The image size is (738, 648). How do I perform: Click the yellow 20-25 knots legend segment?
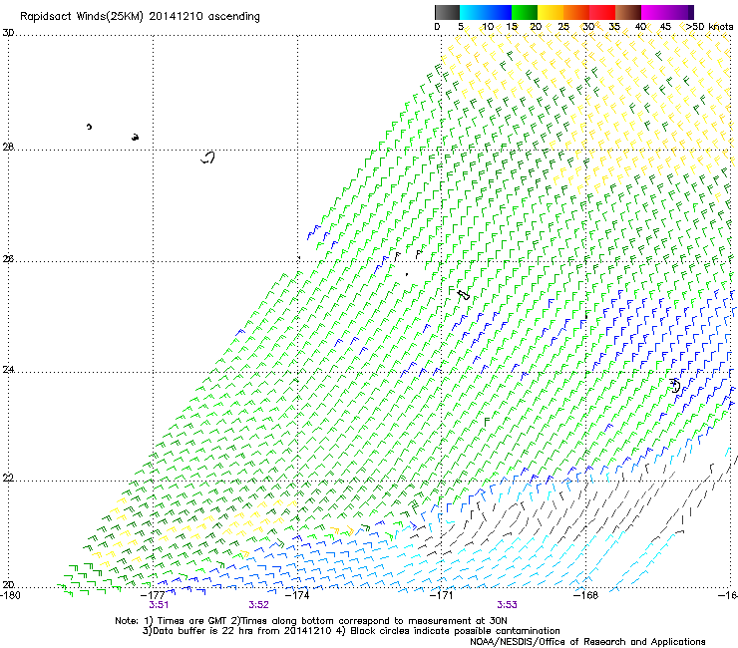[x=551, y=12]
